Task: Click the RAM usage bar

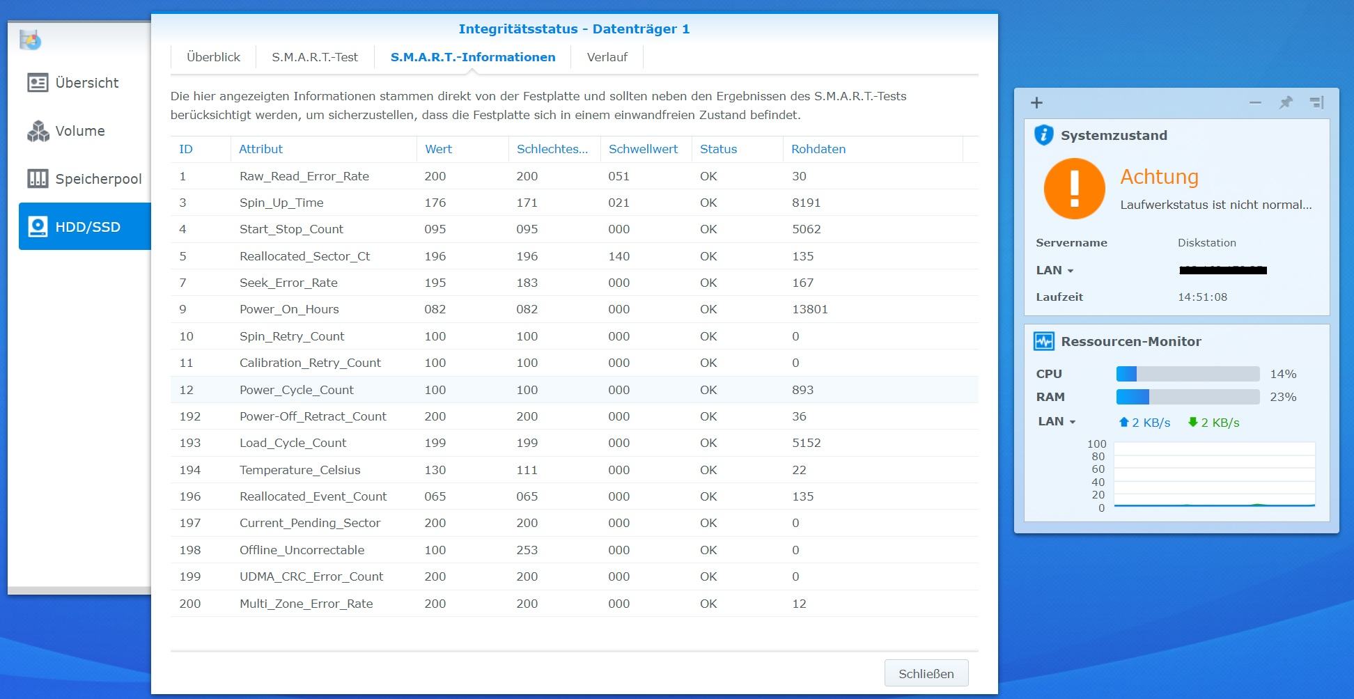Action: point(1188,397)
